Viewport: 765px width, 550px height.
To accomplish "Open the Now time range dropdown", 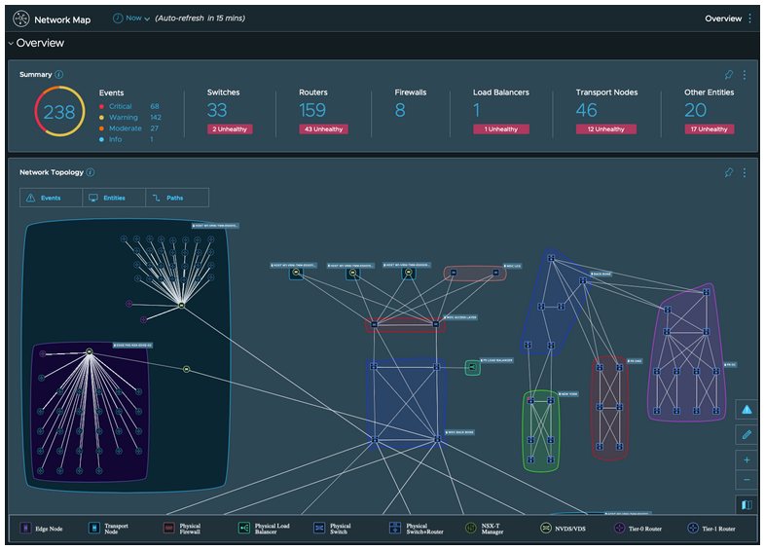I will pyautogui.click(x=132, y=18).
